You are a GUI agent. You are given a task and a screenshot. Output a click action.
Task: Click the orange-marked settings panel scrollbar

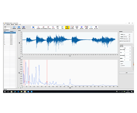133,64
